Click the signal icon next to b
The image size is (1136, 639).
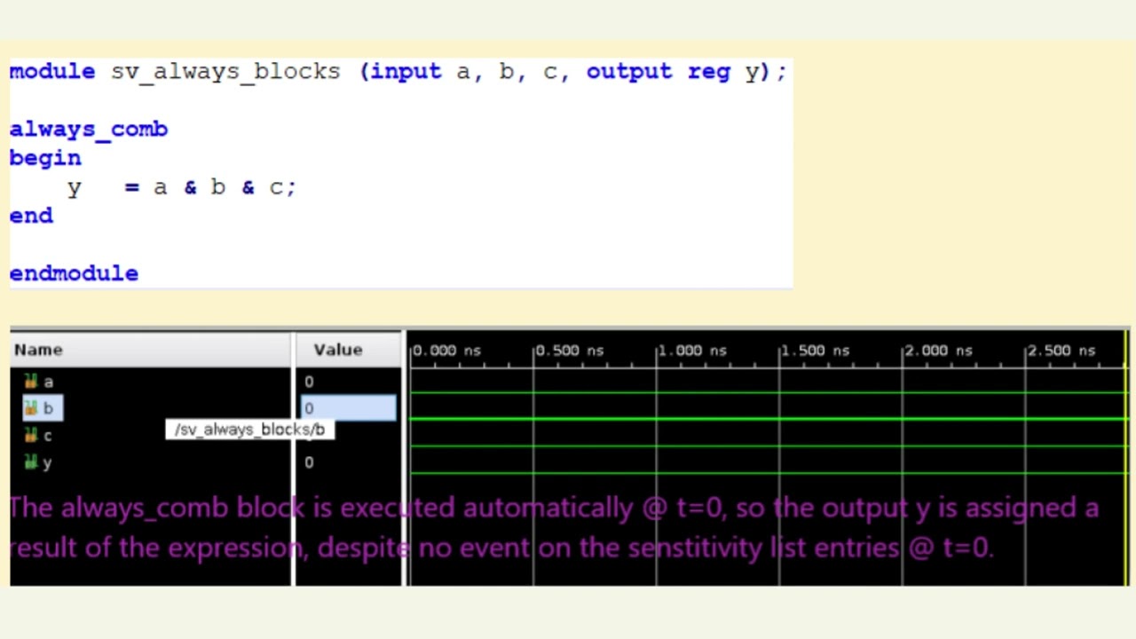[x=31, y=408]
